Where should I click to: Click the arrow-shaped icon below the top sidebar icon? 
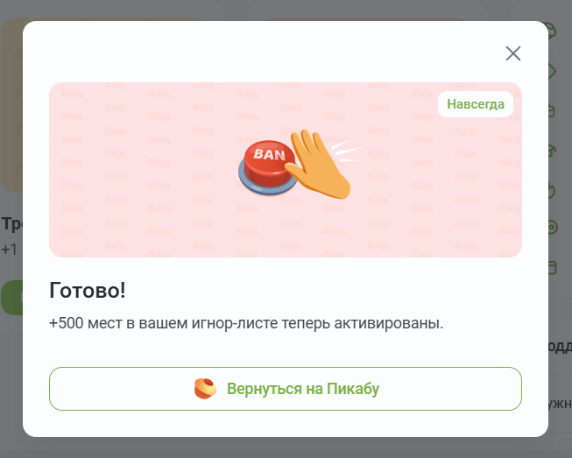553,71
